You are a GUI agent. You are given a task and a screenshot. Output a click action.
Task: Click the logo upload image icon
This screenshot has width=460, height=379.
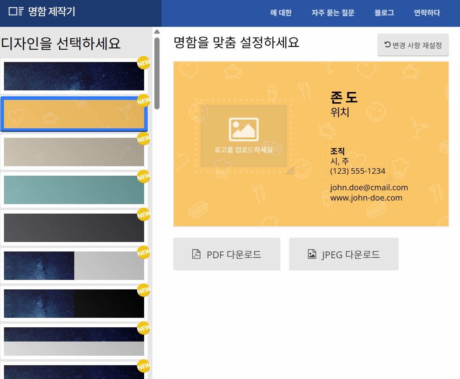point(244,129)
